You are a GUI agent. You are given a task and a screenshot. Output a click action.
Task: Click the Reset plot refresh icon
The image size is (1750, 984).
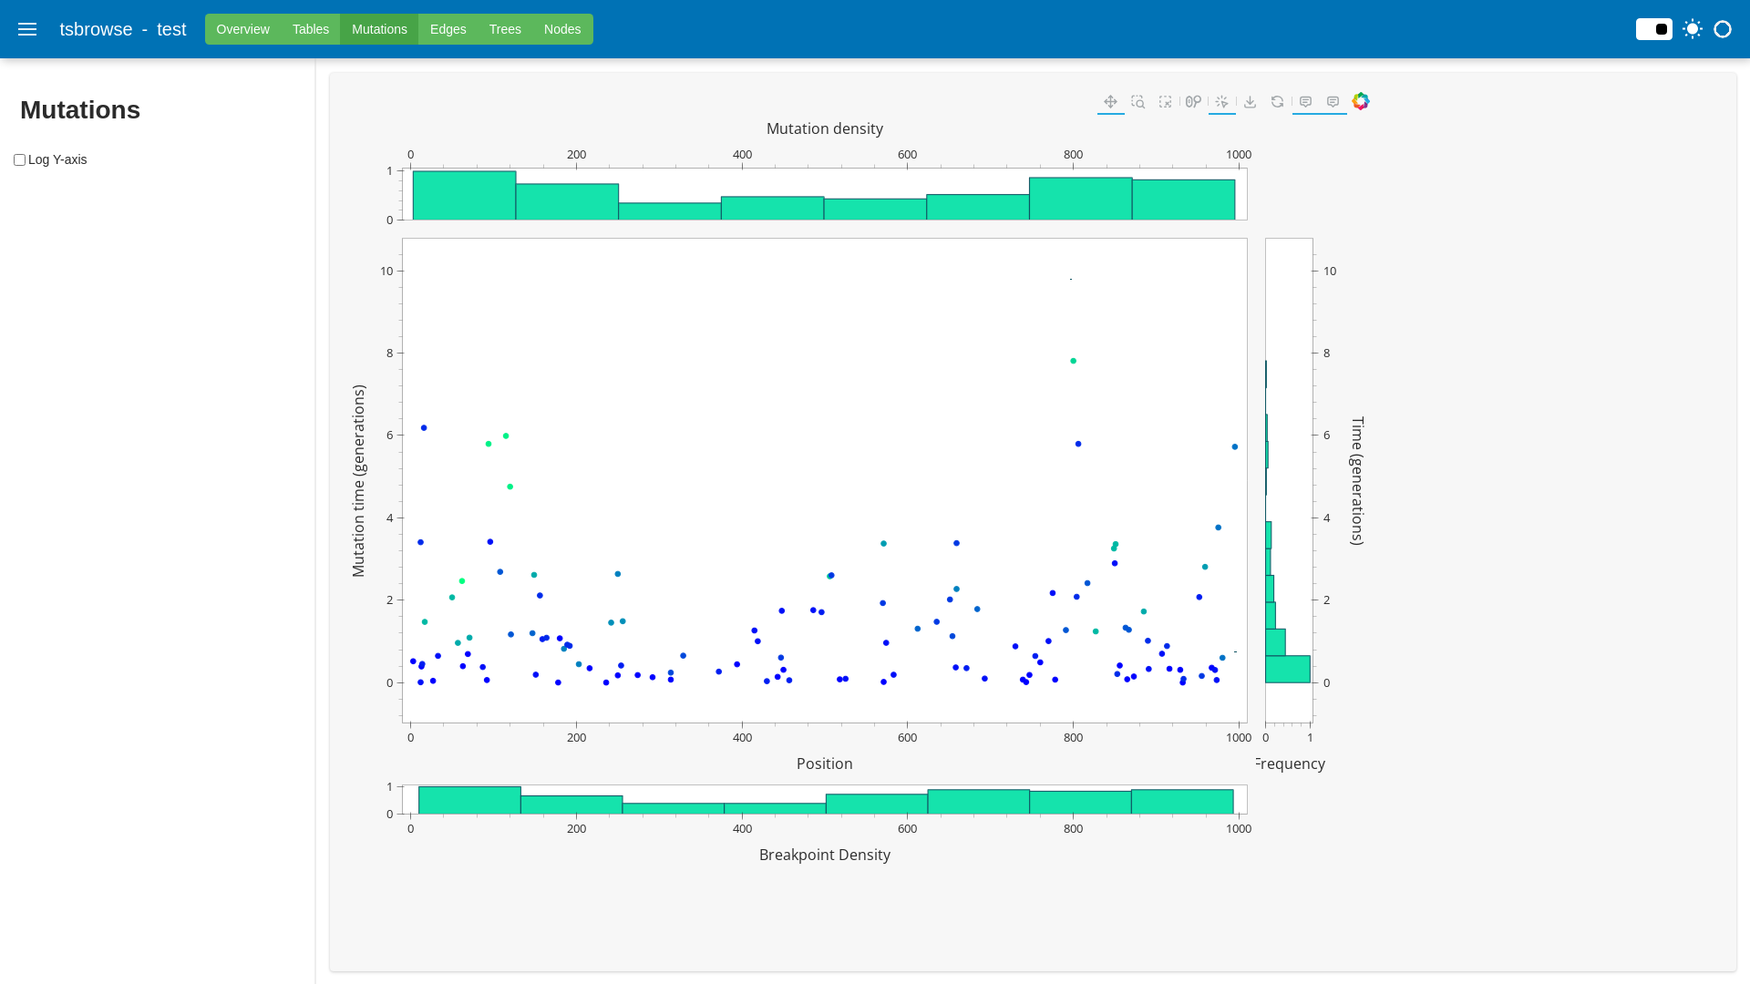click(x=1277, y=102)
